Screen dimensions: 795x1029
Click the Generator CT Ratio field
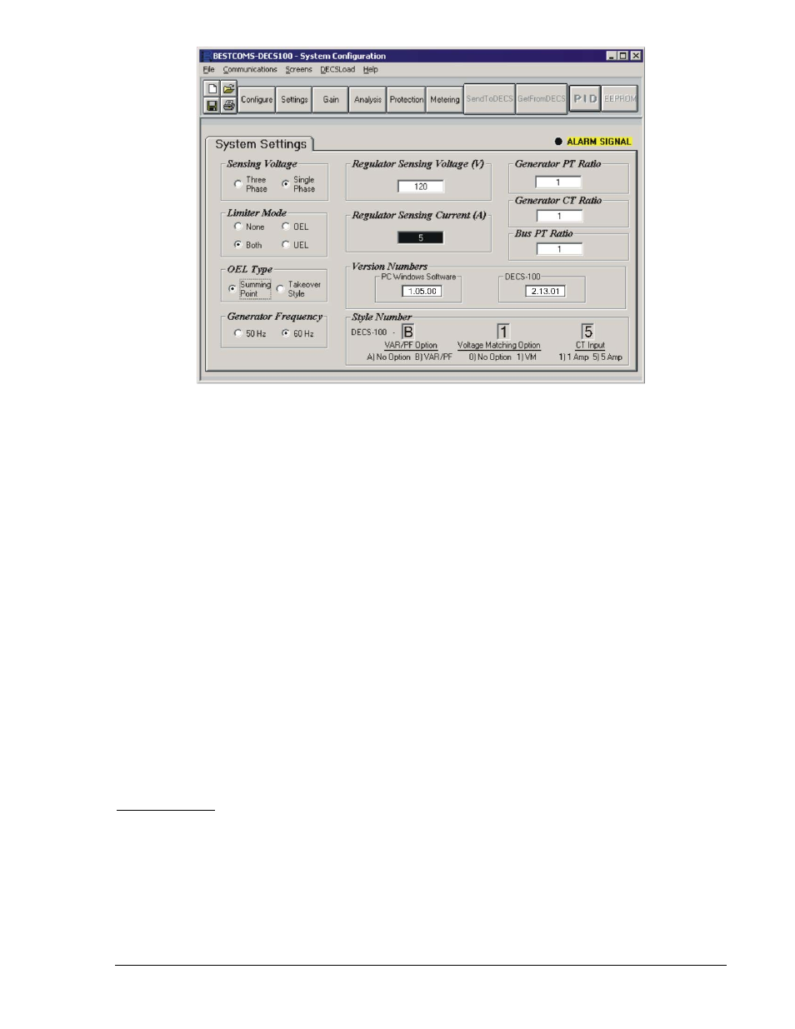pyautogui.click(x=559, y=216)
